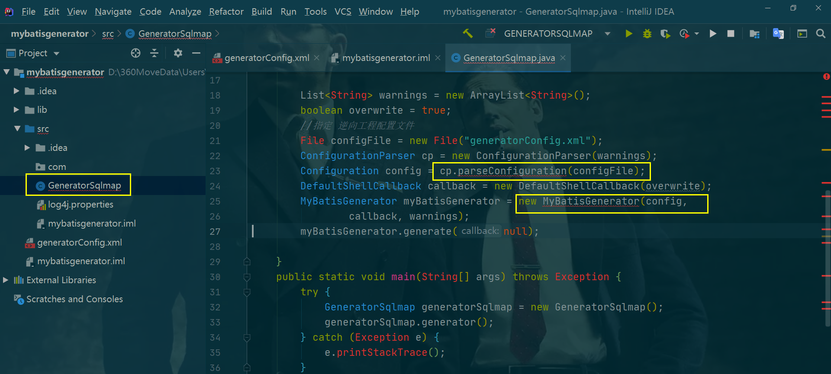Select root-level mybatisgenerator.iml file

point(81,261)
